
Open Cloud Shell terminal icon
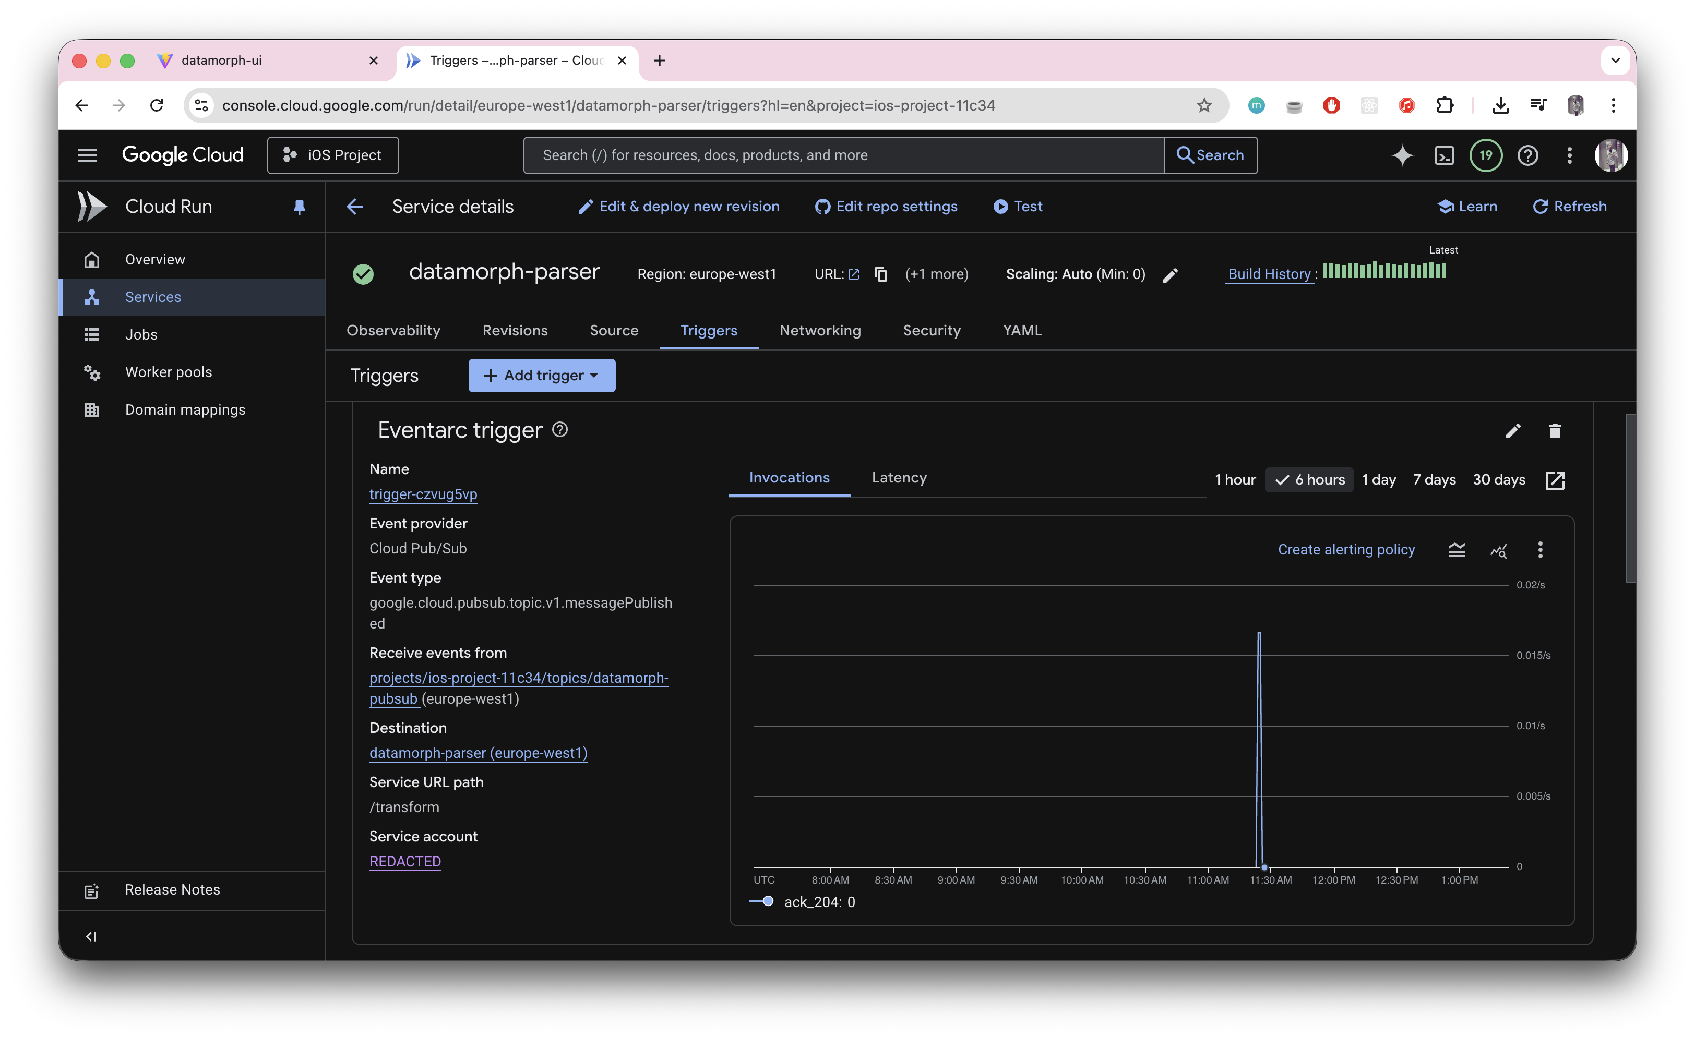coord(1444,155)
